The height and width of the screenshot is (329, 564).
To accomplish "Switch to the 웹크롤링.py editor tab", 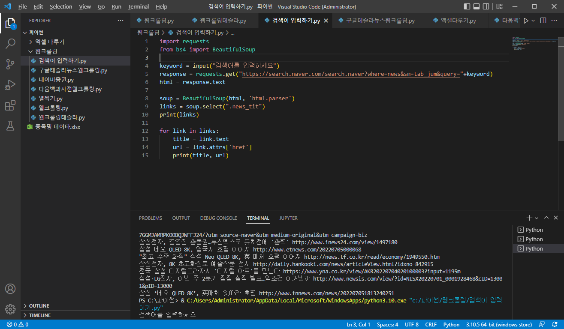I will [x=159, y=21].
